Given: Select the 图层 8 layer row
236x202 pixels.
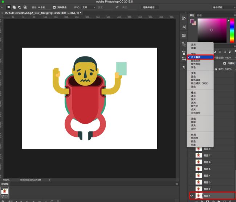Looking at the screenshot, I should pyautogui.click(x=212, y=149).
